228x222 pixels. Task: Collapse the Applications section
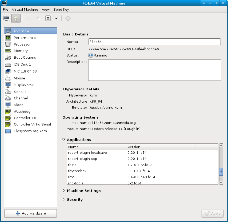[x=63, y=140]
